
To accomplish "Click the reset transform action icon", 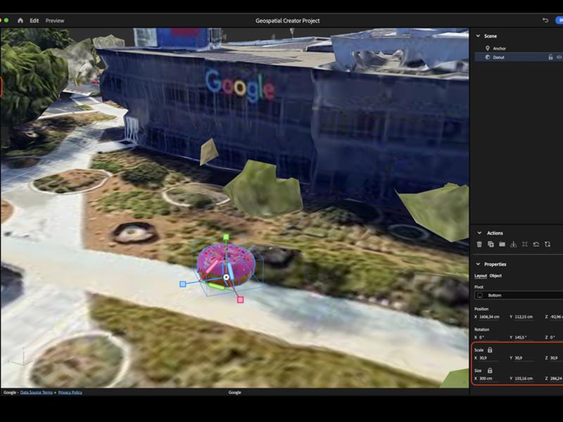I will [536, 244].
